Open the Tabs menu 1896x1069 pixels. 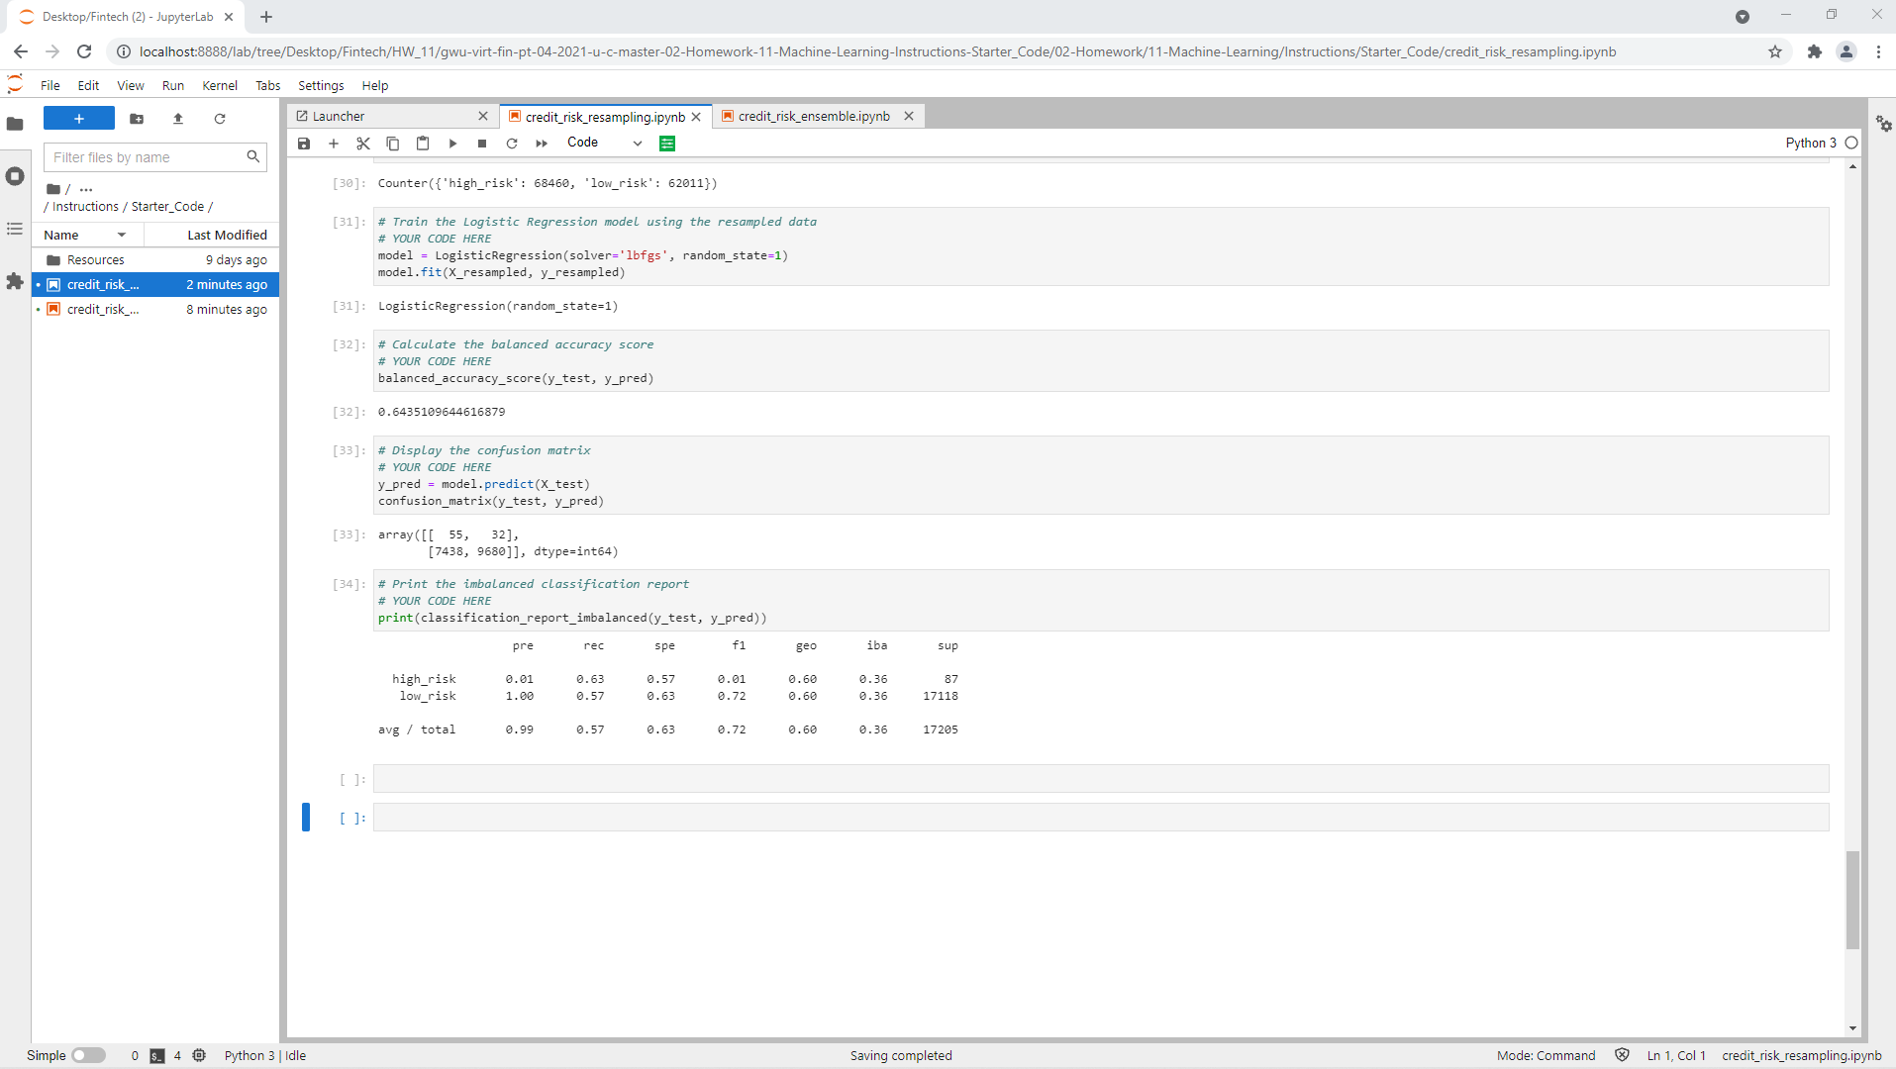[x=267, y=86]
